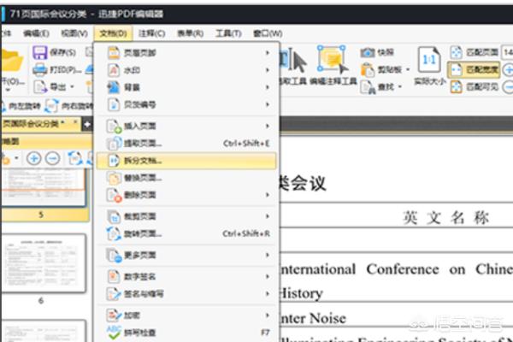Select 提取页面 menu entry

[x=186, y=144]
